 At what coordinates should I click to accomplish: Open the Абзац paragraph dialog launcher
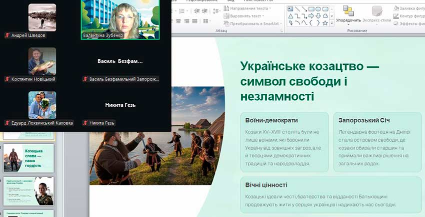coord(281,31)
